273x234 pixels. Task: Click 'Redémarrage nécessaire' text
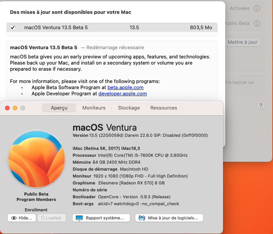tap(115, 48)
